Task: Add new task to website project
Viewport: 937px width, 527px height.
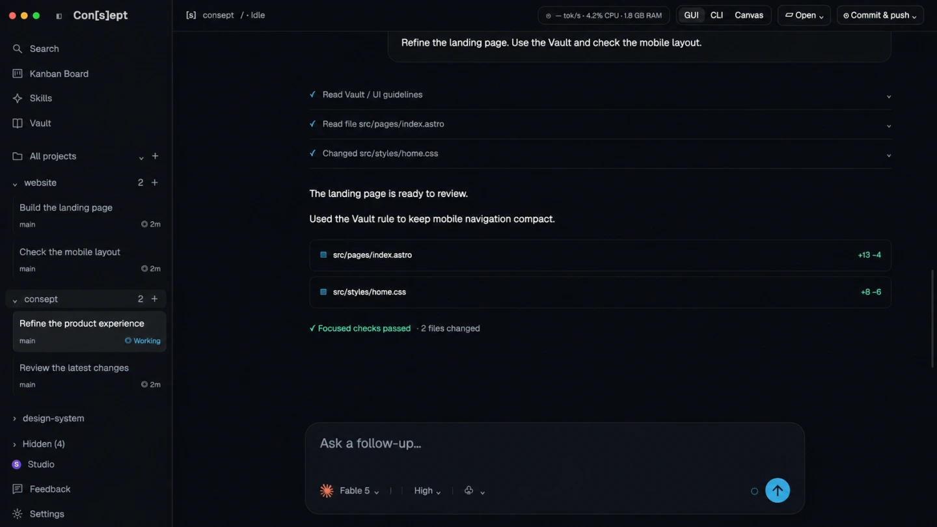Action: point(155,183)
